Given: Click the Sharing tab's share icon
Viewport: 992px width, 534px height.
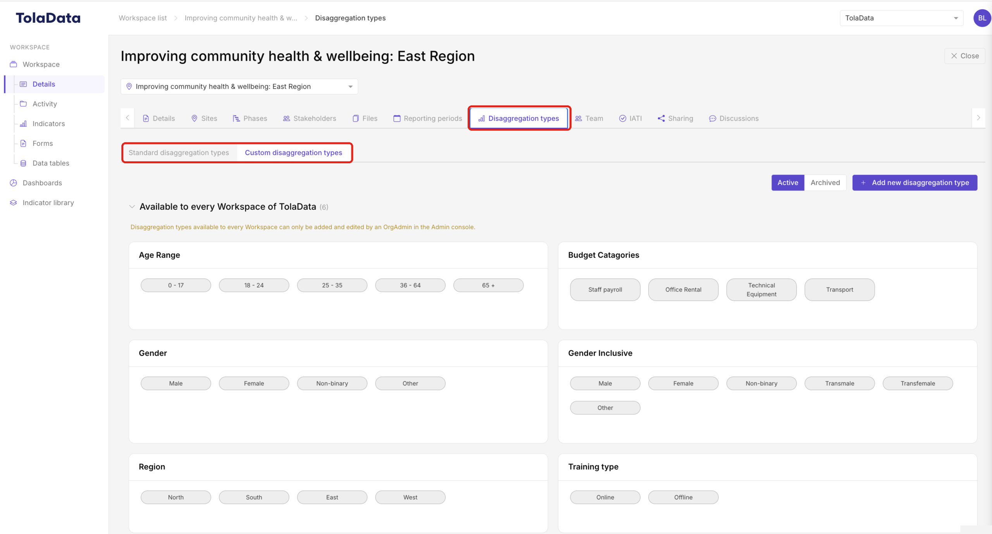Looking at the screenshot, I should (661, 118).
